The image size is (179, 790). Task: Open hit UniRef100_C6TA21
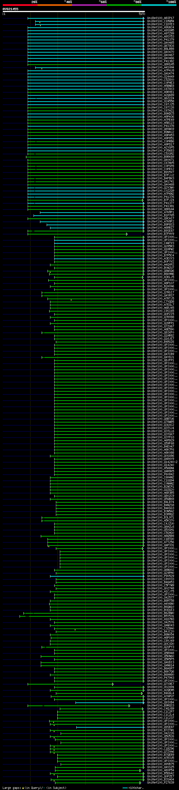click(x=160, y=110)
